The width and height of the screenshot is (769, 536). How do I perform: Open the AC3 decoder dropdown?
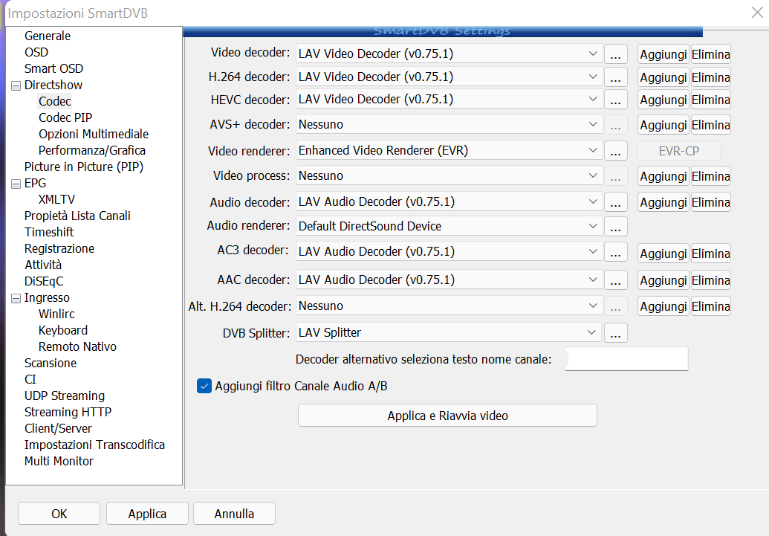[449, 251]
